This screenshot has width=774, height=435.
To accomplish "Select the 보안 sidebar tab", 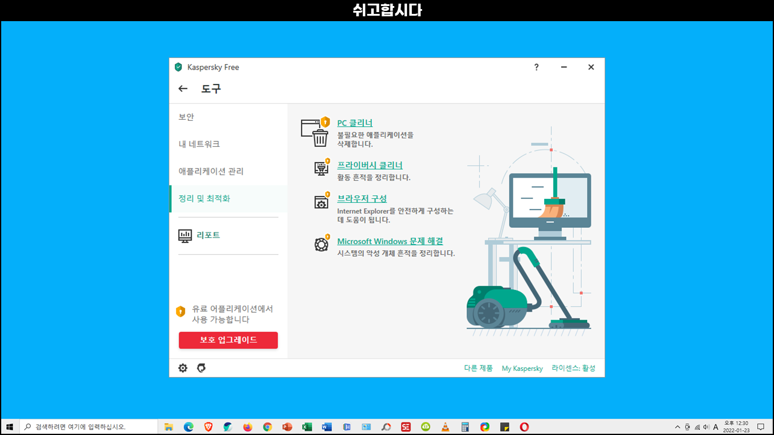I will 229,117.
